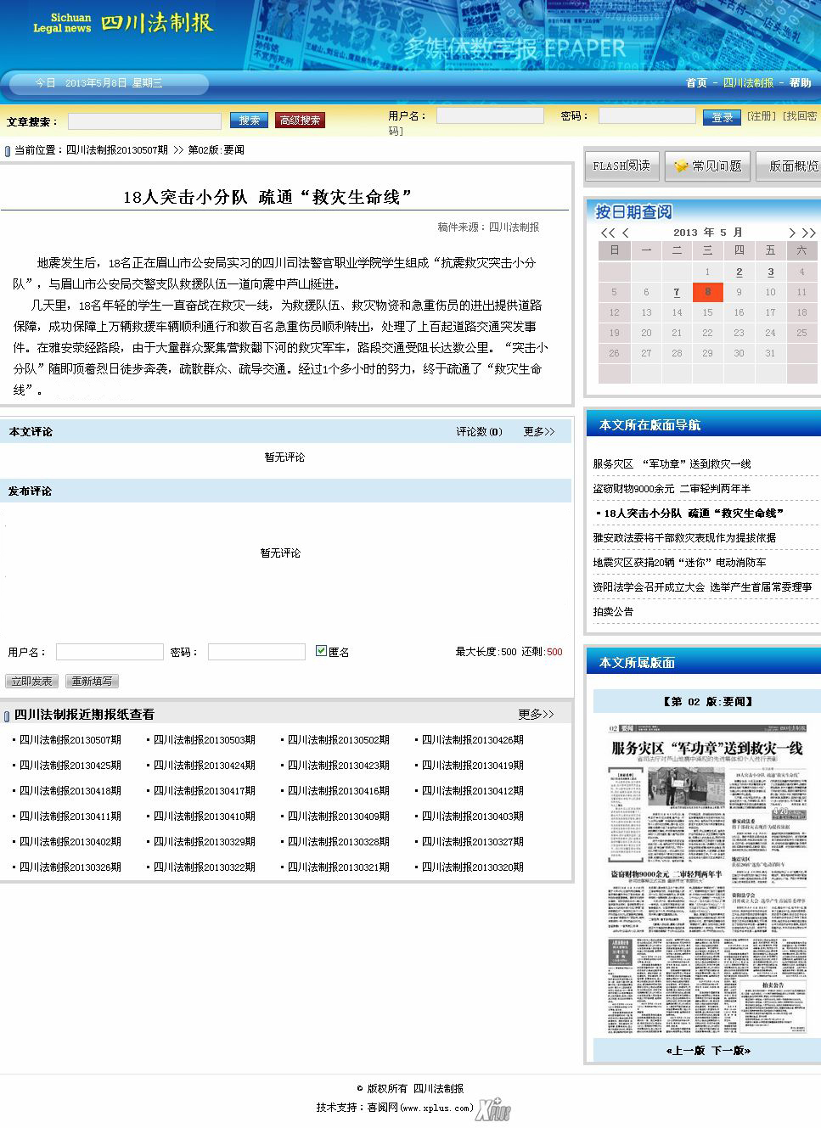Advance calendar to next month

point(791,233)
